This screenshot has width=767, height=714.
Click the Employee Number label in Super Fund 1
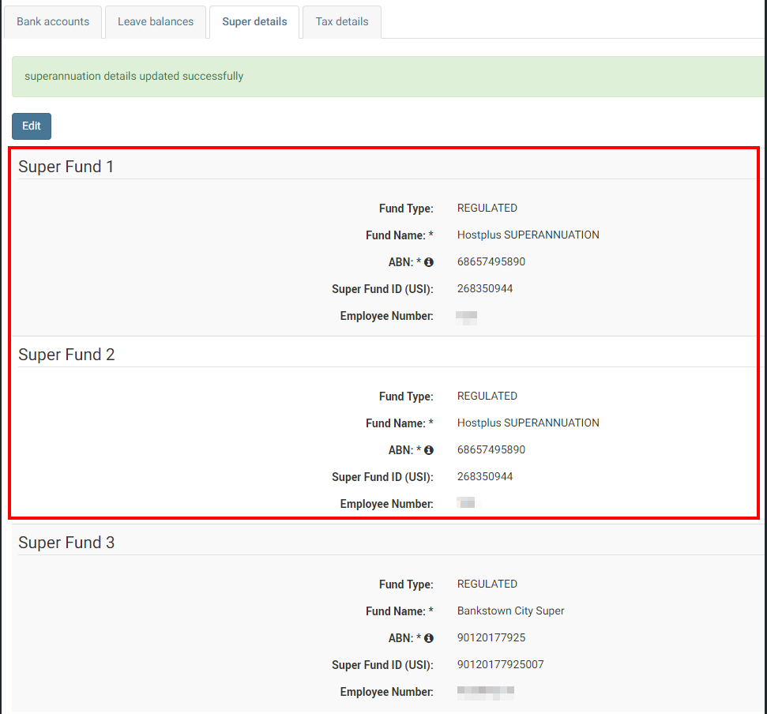tap(387, 316)
